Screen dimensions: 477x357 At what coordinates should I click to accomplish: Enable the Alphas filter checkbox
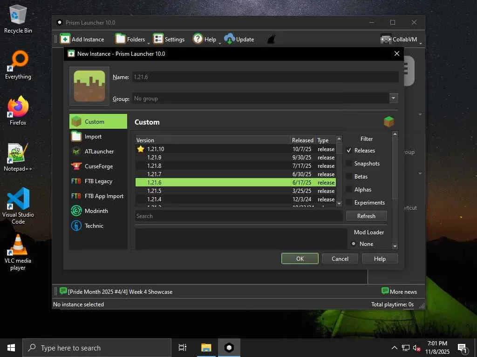(349, 190)
